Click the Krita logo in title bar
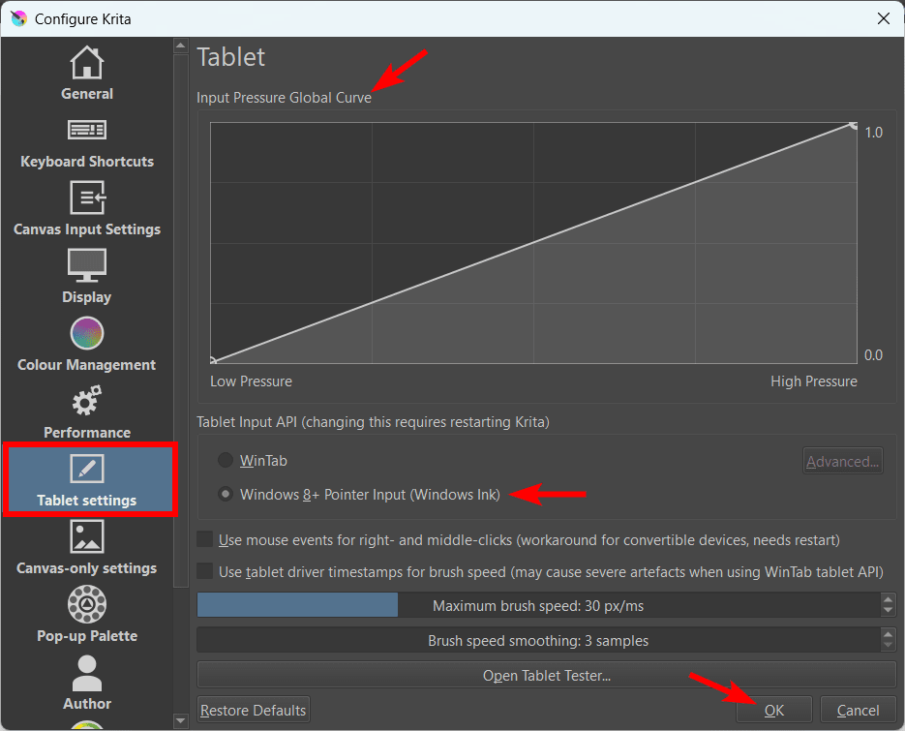905x731 pixels. click(18, 18)
